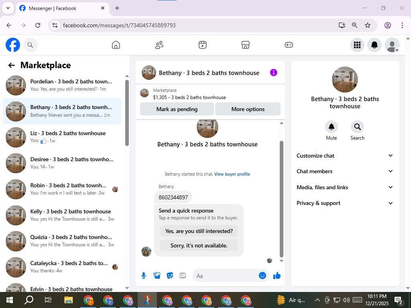The image size is (411, 308).
Task: Show hidden system tray icons chevron
Action: [x=317, y=300]
